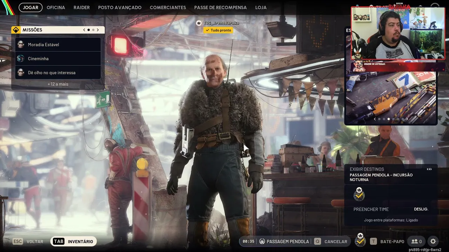
Task: Select the Moradia Estável mission avatar
Action: point(21,44)
